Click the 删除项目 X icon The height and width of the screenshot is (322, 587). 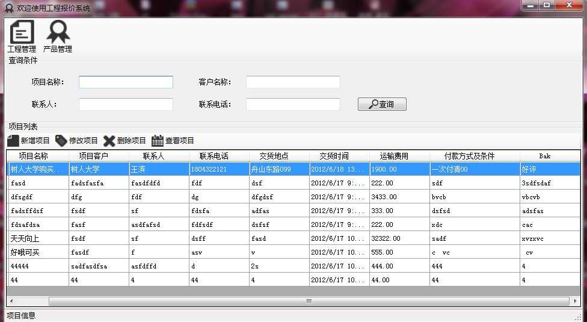pyautogui.click(x=109, y=141)
